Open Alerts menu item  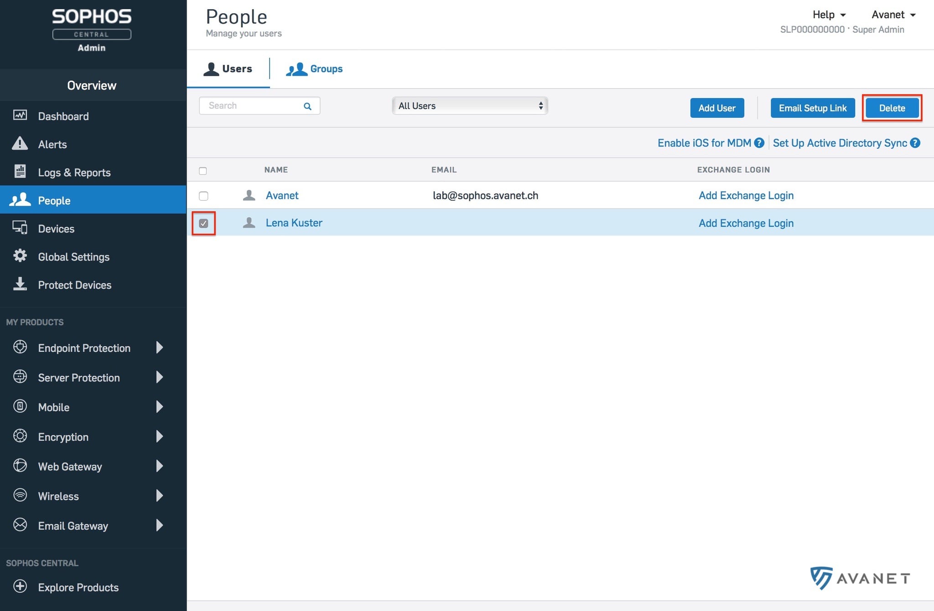pos(93,144)
